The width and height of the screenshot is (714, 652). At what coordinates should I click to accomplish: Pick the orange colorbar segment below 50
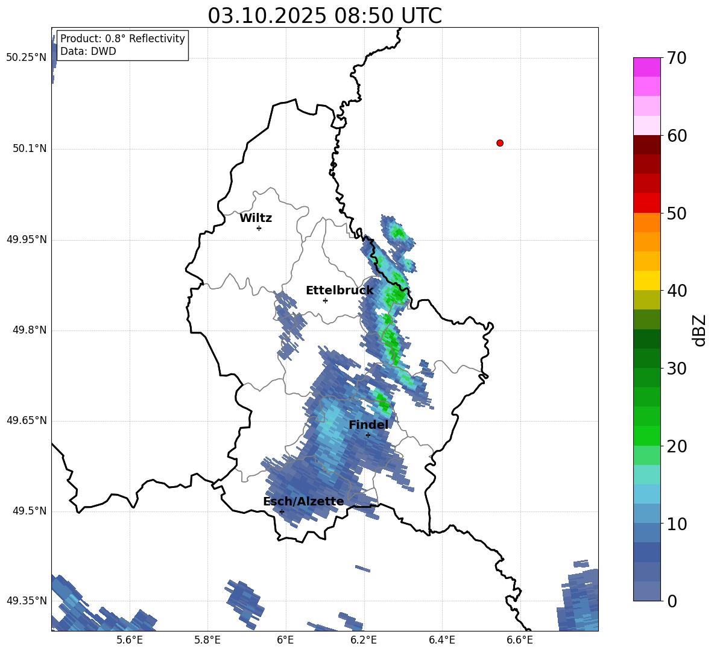646,223
